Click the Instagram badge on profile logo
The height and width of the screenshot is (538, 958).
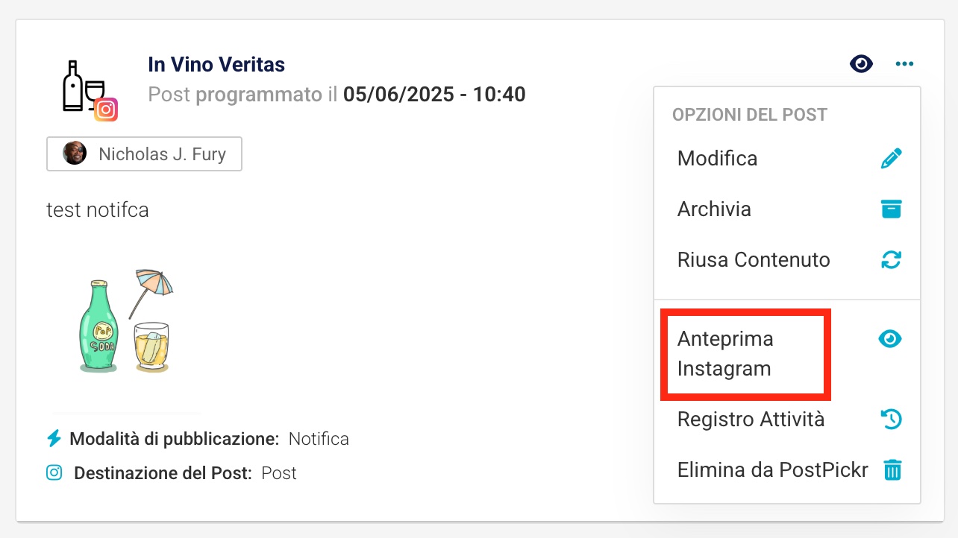pyautogui.click(x=106, y=110)
